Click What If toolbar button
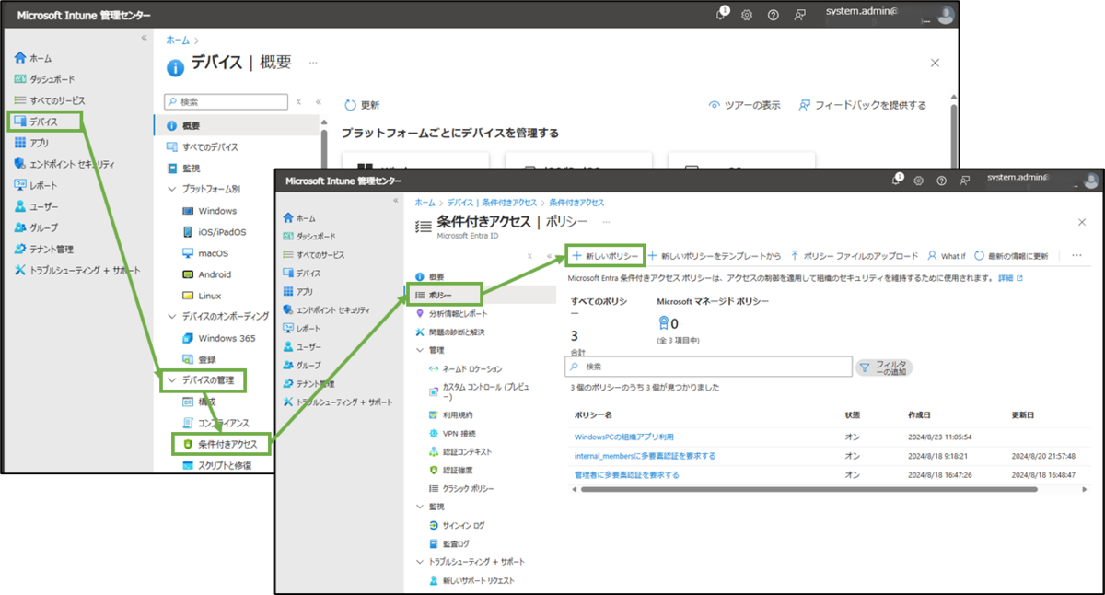Image resolution: width=1105 pixels, height=595 pixels. pos(946,255)
